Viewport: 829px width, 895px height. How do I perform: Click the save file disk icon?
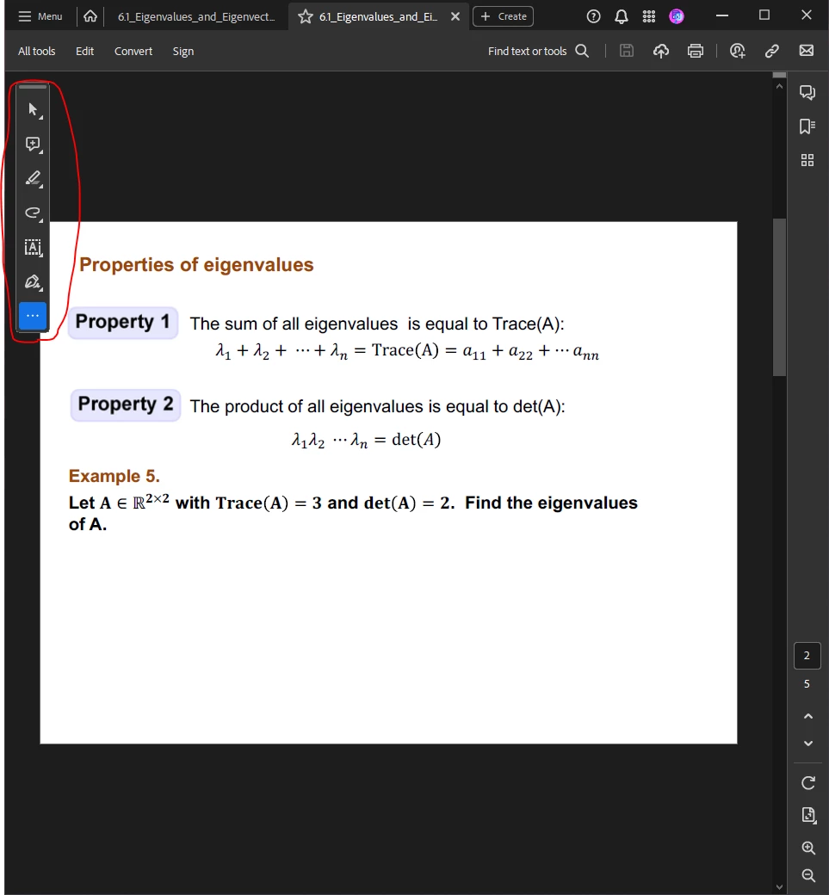point(627,51)
